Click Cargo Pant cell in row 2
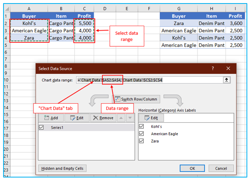The height and width of the screenshot is (181, 250). [x=61, y=23]
